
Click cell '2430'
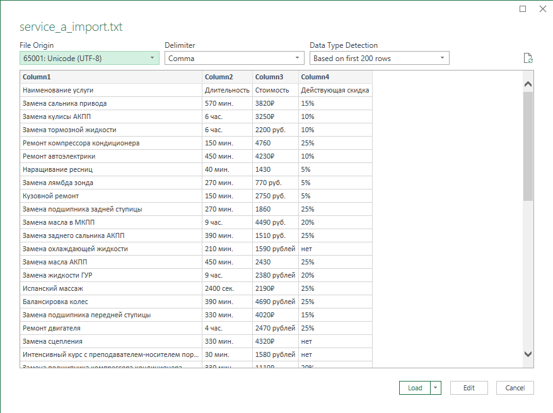[x=276, y=262]
